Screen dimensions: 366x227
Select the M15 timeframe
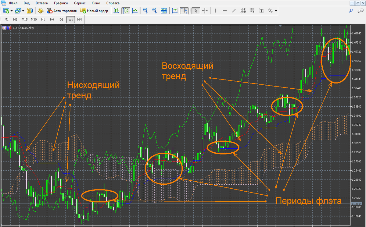pos(25,20)
